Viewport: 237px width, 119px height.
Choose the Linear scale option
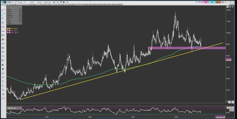pos(32,2)
